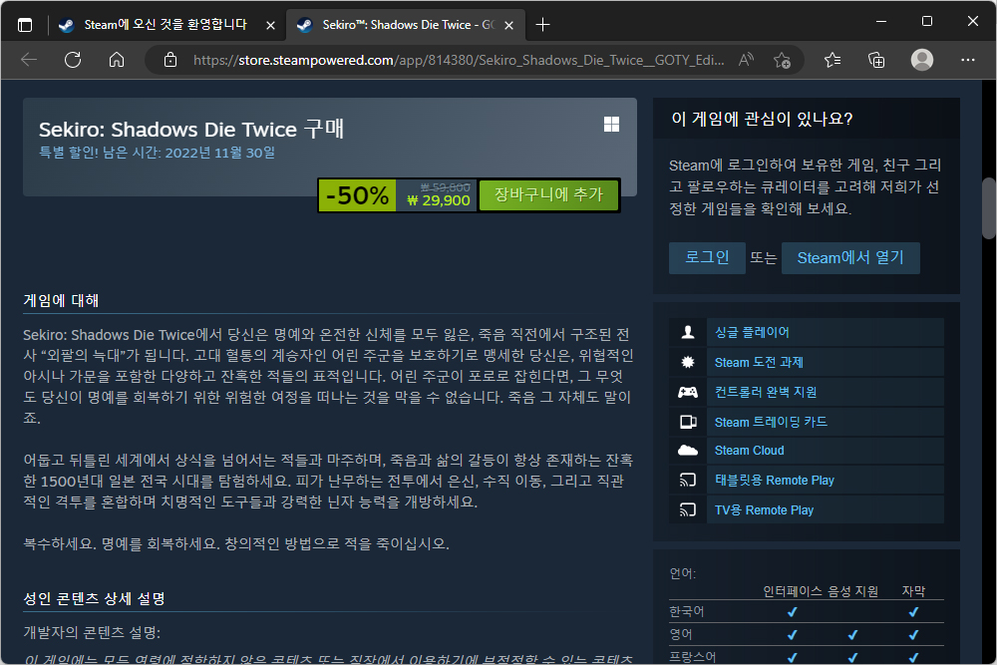The height and width of the screenshot is (665, 997).
Task: Open the 태블릿용 Remote Play link
Action: (775, 480)
